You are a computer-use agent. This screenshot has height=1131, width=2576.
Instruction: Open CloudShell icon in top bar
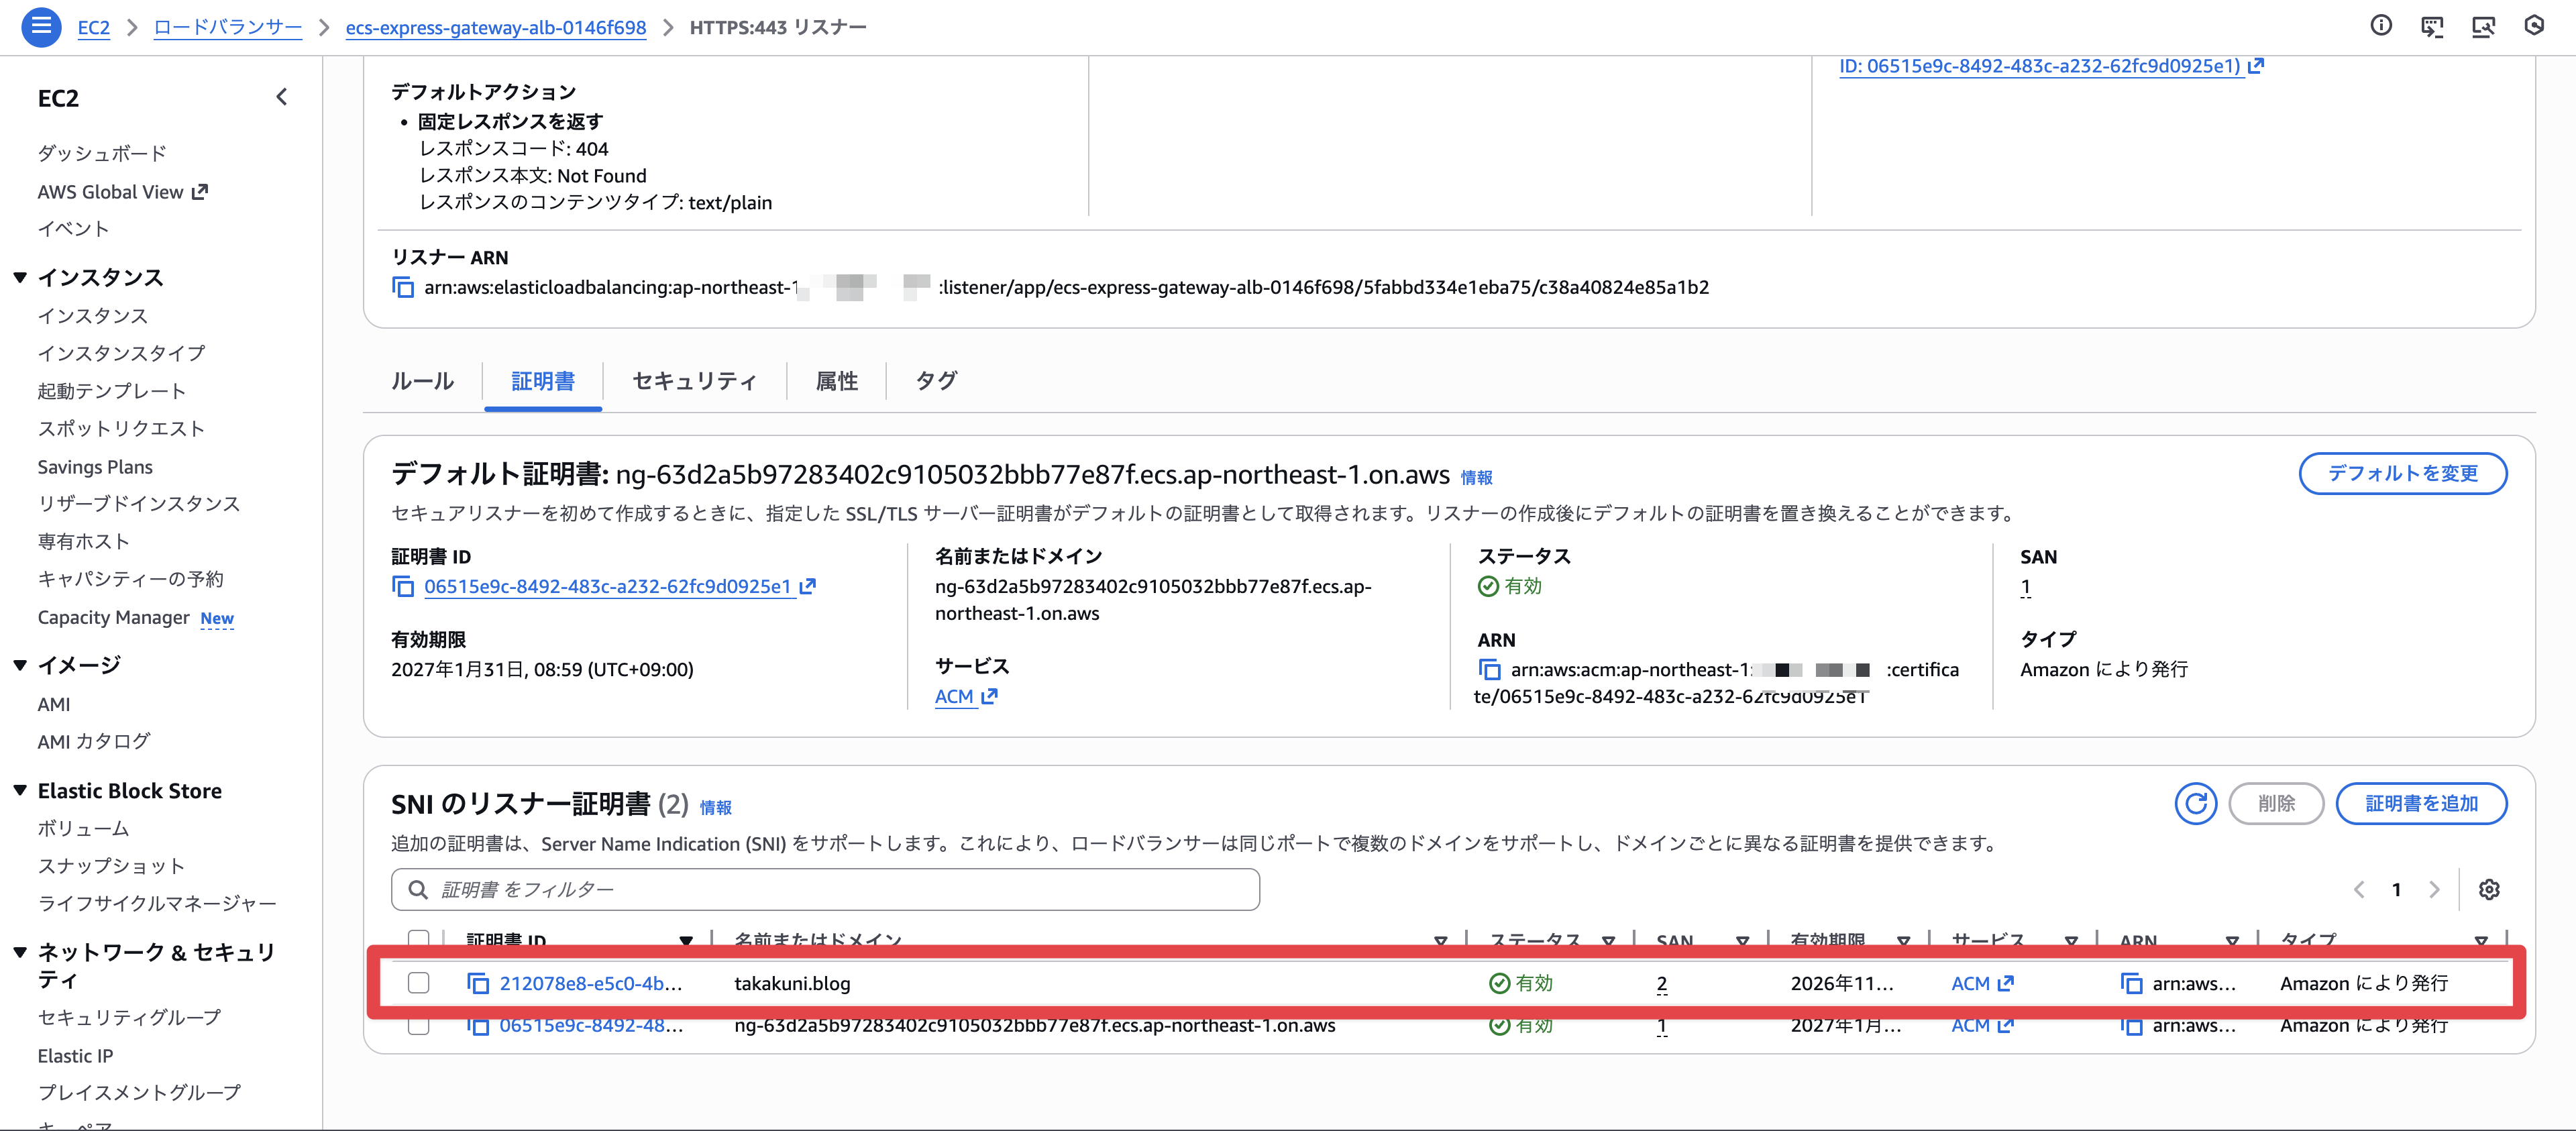[x=2431, y=27]
